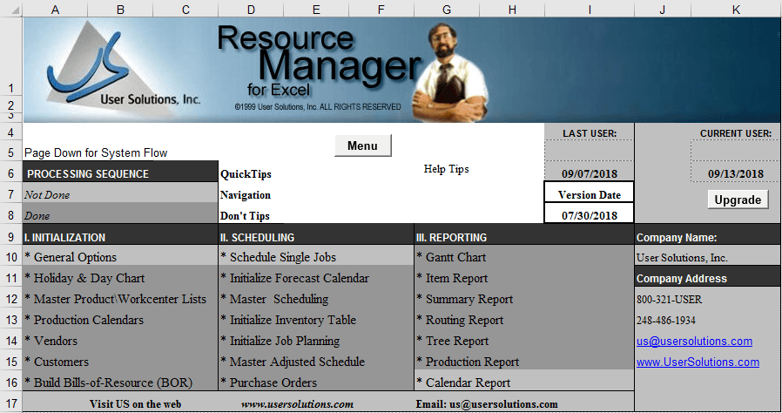Click the empty CURRENT USER name field
The width and height of the screenshot is (782, 413).
pyautogui.click(x=736, y=150)
